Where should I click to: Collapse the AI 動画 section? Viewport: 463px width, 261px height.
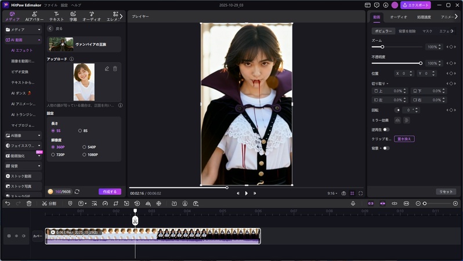(23, 40)
